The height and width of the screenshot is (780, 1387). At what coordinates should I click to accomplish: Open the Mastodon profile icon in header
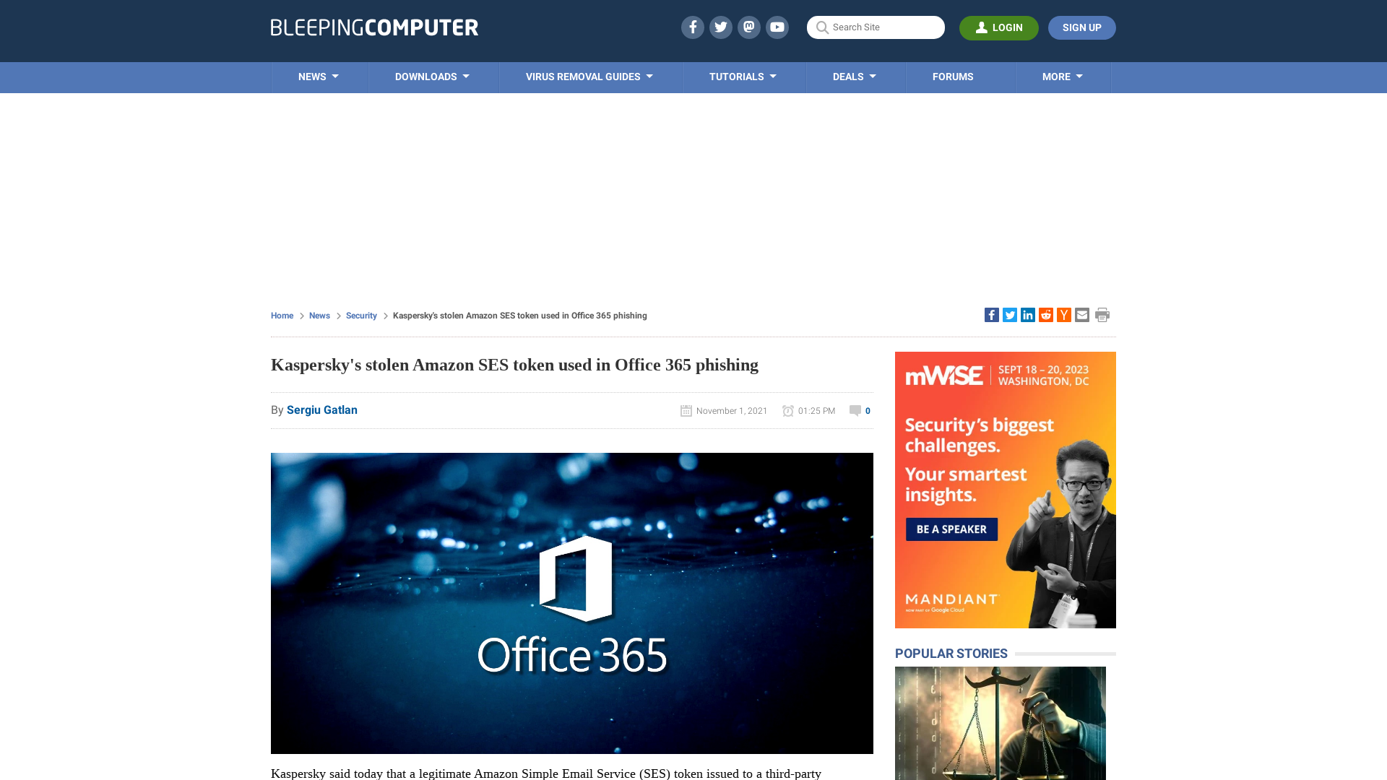point(748,27)
